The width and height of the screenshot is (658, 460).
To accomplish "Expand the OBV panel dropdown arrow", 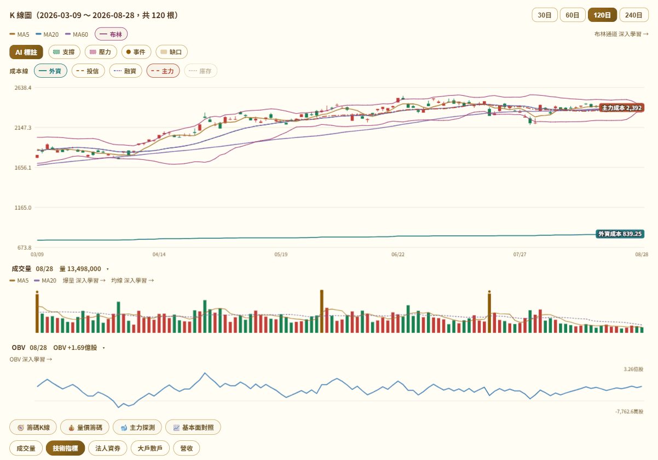I will coord(103,348).
